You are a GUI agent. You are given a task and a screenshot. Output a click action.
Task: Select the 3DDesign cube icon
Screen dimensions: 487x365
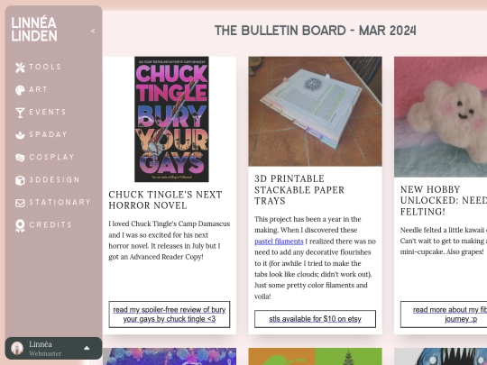click(x=20, y=180)
